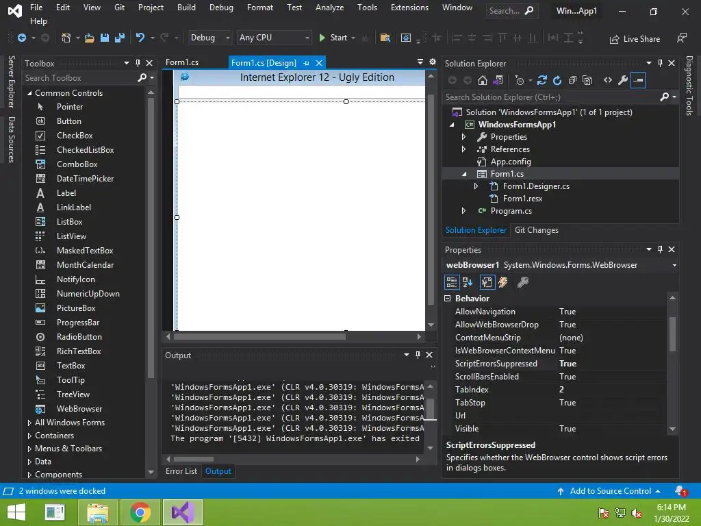Click Show All Files in Solution Explorer

pos(587,81)
